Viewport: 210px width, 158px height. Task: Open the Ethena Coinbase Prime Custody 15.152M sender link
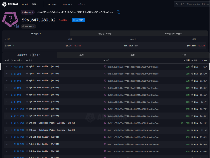point(52,123)
